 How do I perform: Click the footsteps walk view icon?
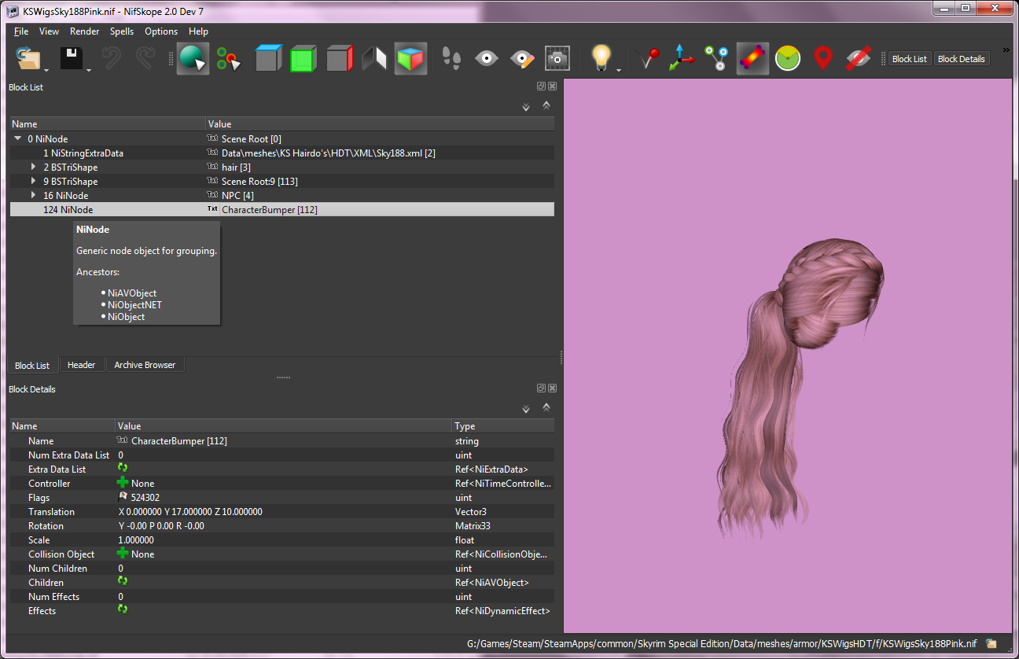click(x=451, y=58)
